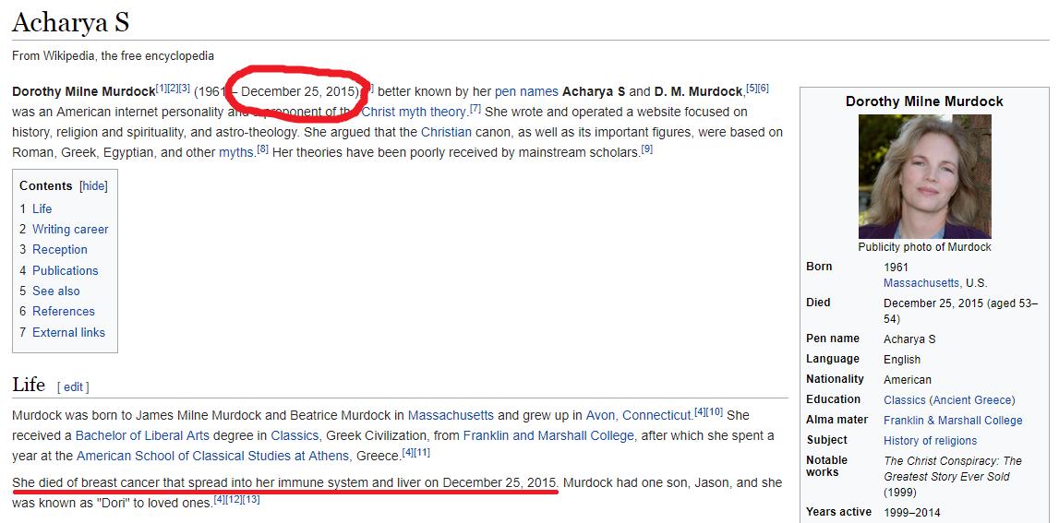Jump to Publications section
Viewport: 1059px width, 523px height.
(x=65, y=270)
